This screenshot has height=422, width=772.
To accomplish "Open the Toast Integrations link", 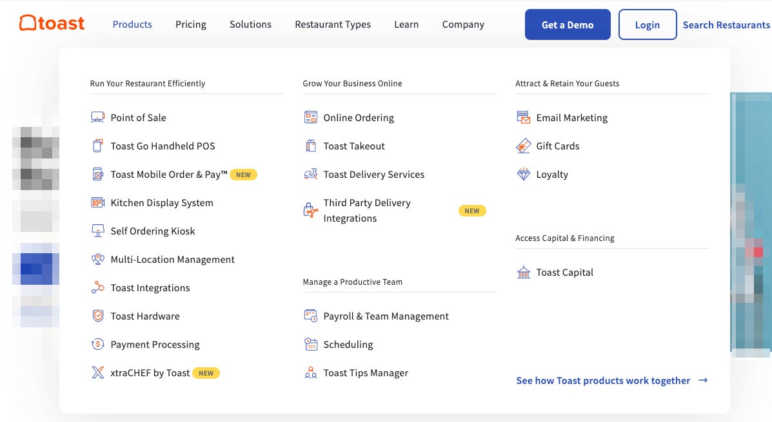I will (150, 288).
